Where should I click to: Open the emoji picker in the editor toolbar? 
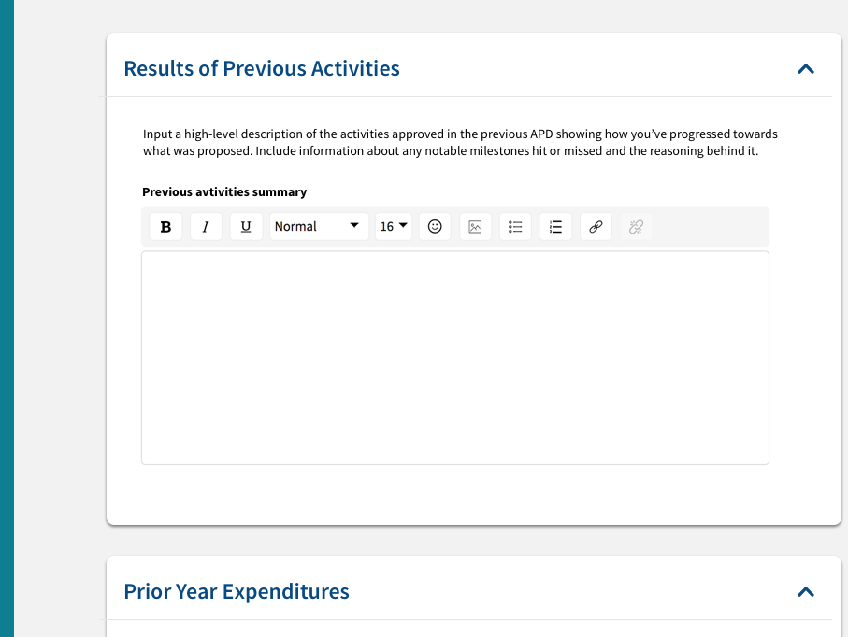435,226
